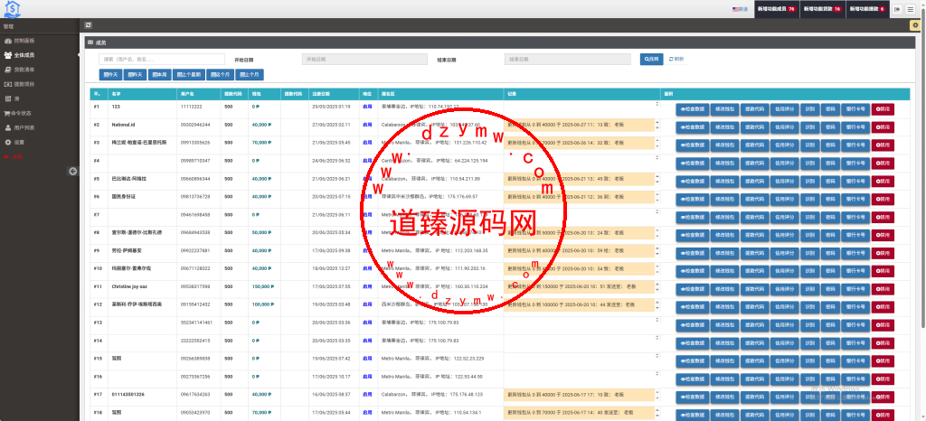Click wallet value 150,000 ₱ cell
Image resolution: width=926 pixels, height=421 pixels.
[263, 286]
